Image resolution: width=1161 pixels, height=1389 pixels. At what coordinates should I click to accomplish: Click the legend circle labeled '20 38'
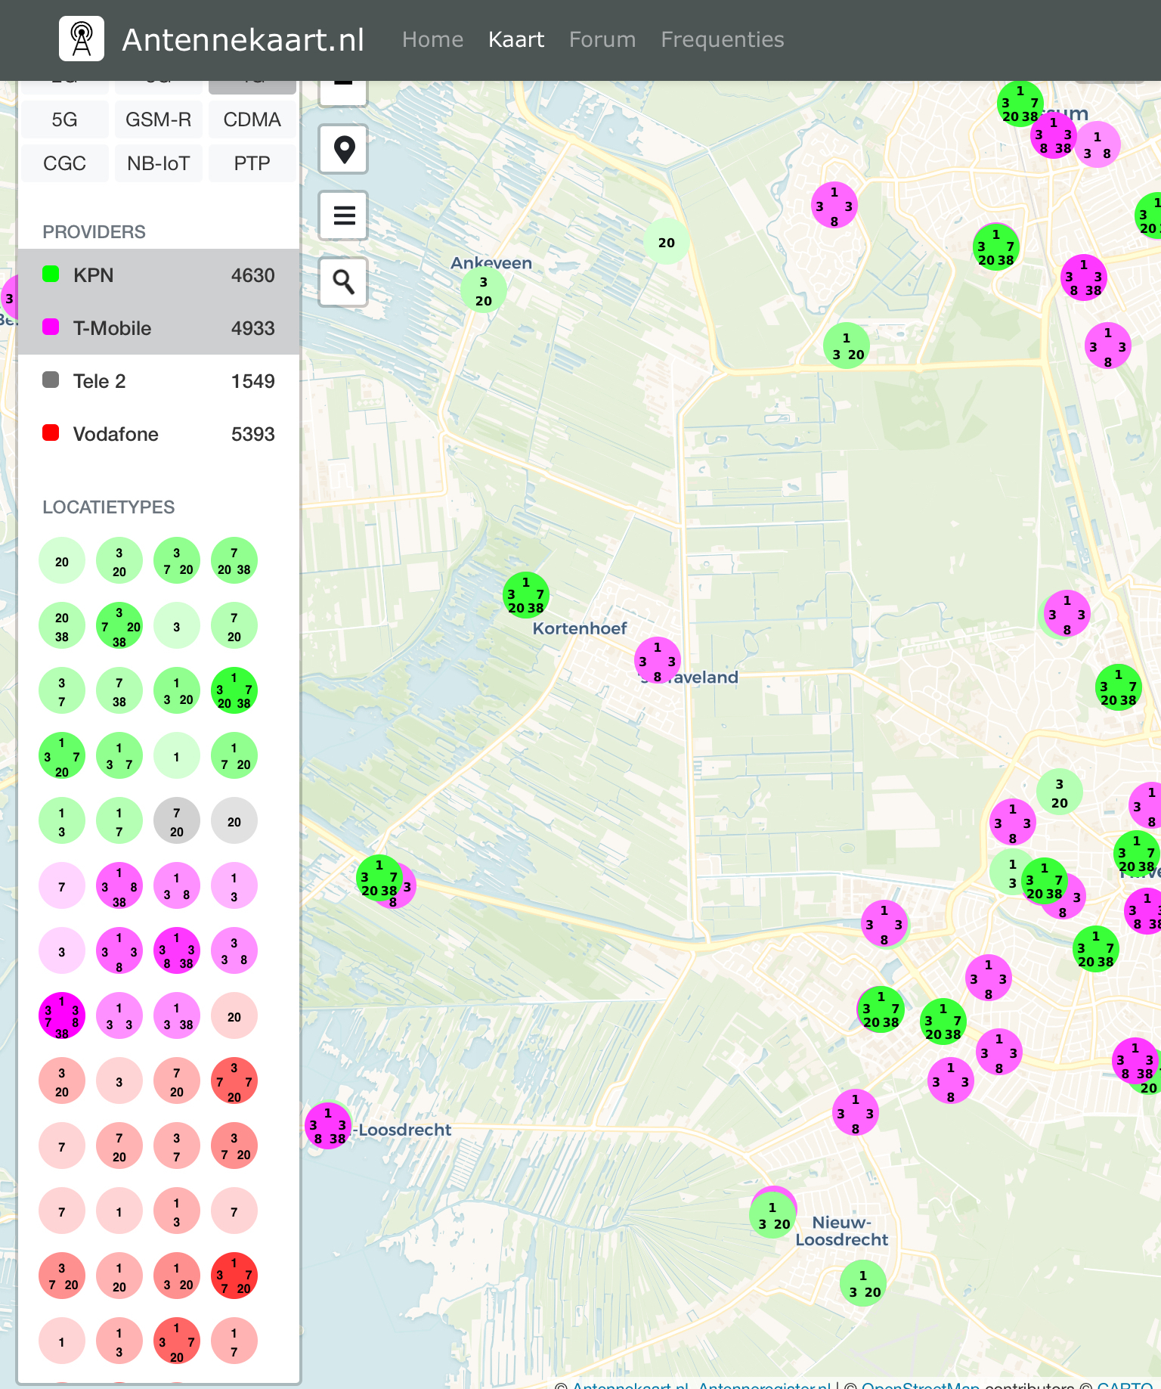click(x=62, y=626)
